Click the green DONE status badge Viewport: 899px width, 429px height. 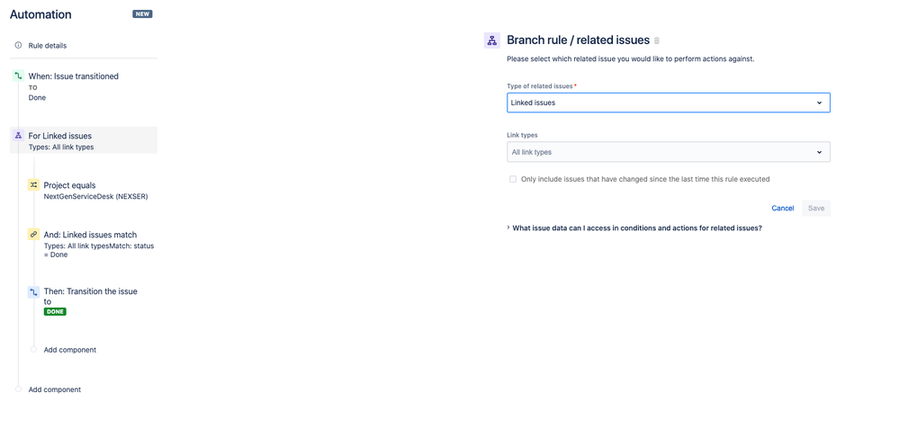pos(55,311)
